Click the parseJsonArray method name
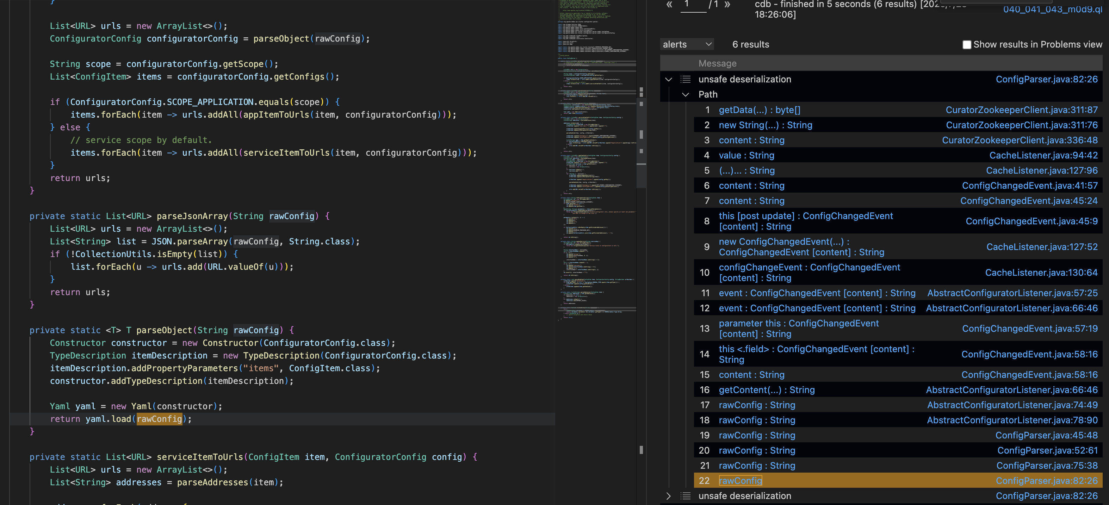The height and width of the screenshot is (505, 1109). pos(192,216)
